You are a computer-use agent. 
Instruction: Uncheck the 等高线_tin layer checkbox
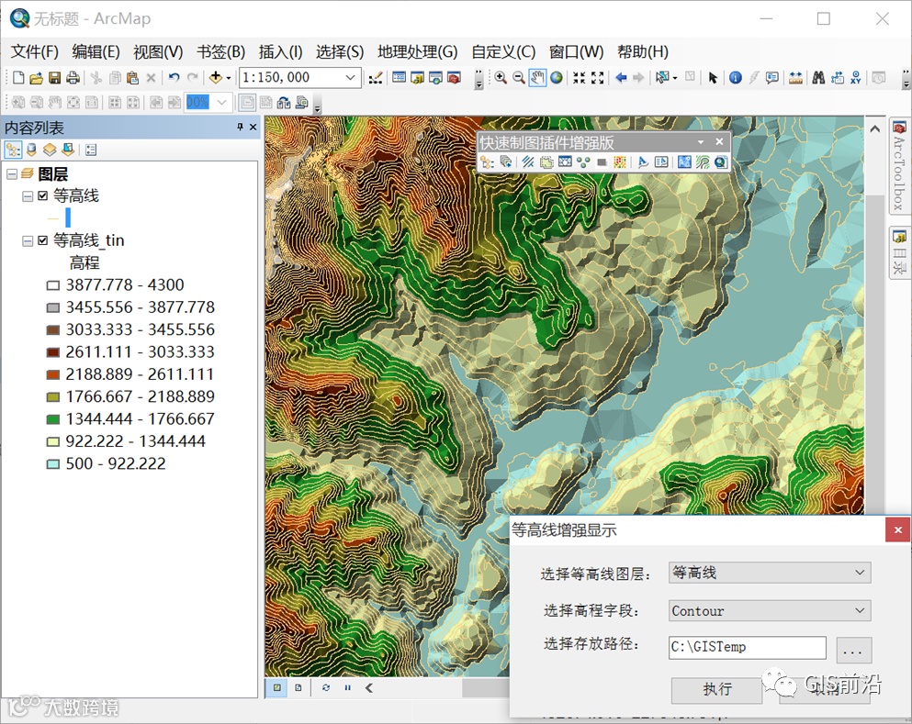pyautogui.click(x=42, y=240)
